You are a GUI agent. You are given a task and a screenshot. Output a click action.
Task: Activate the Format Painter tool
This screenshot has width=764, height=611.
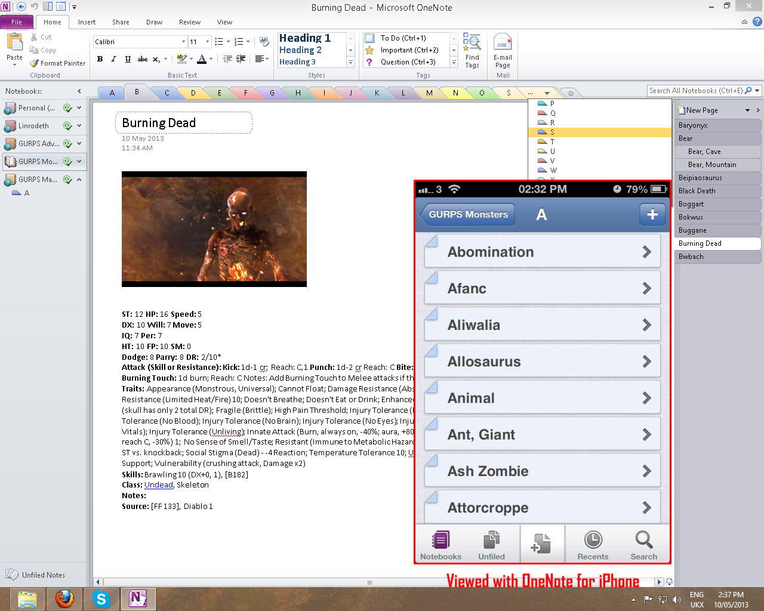point(57,63)
